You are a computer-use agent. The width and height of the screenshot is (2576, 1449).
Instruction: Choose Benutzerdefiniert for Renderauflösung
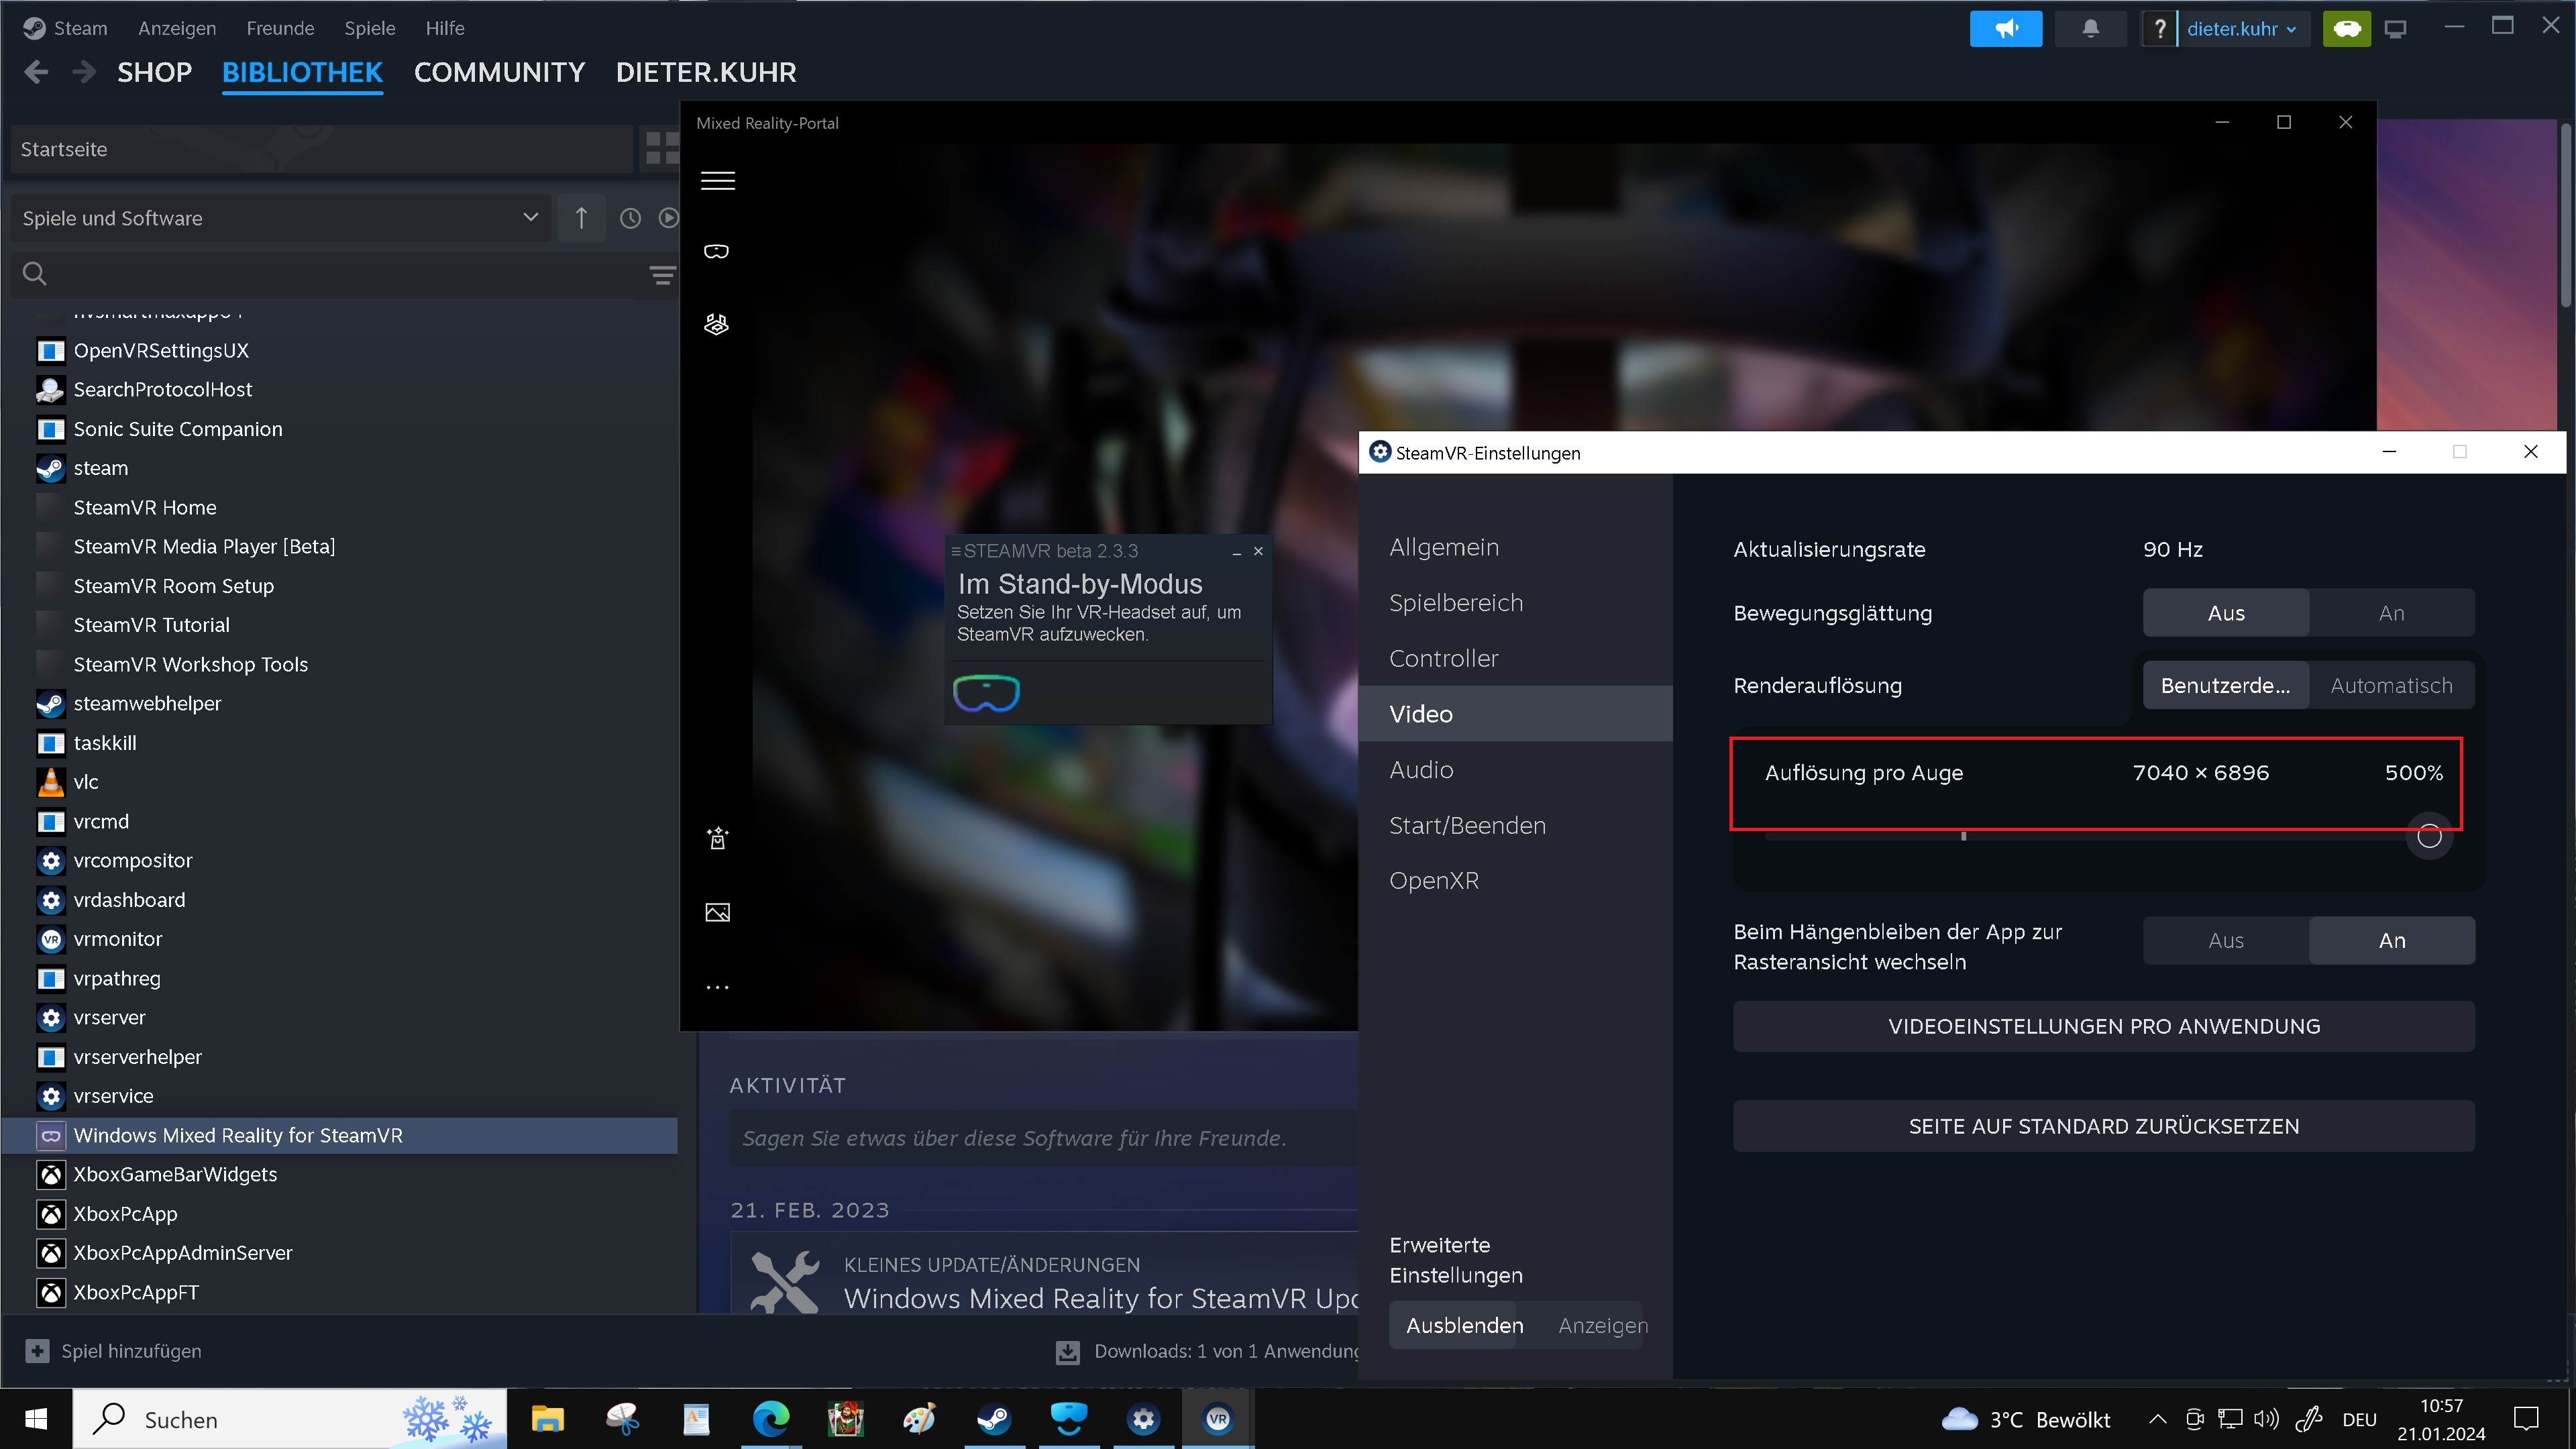pyautogui.click(x=2226, y=685)
